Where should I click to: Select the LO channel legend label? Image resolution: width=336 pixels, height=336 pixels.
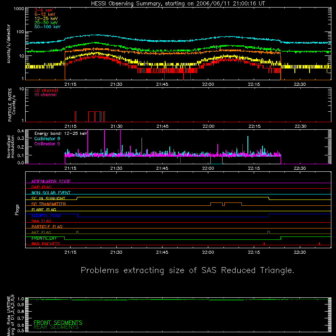click(x=46, y=90)
